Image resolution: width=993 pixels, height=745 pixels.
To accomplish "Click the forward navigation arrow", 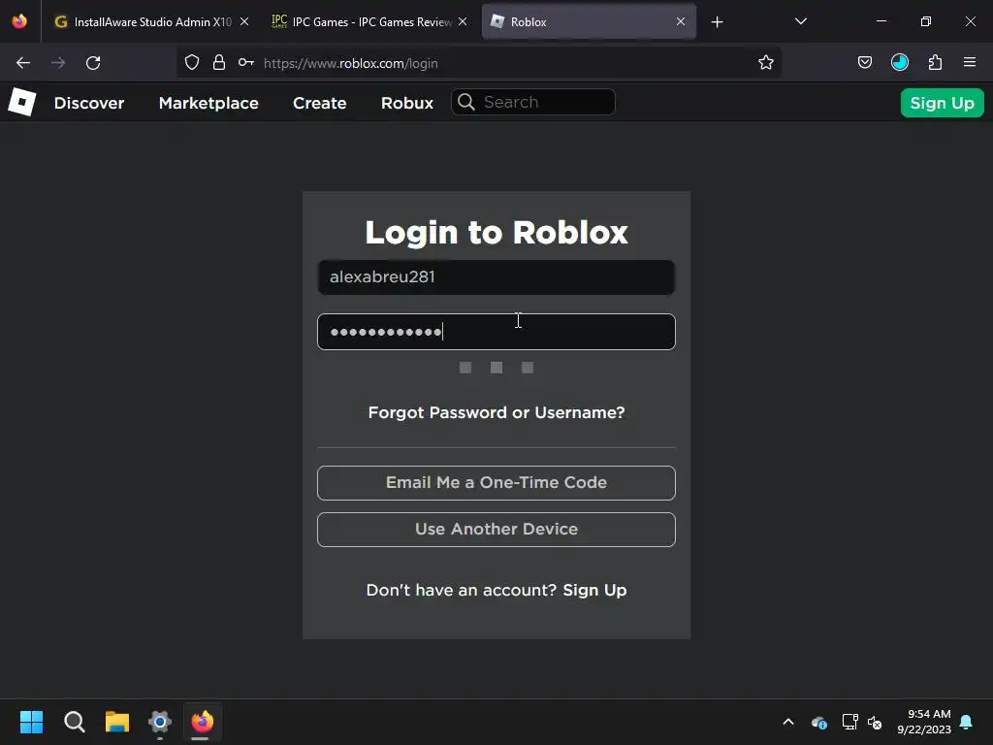I will (58, 63).
